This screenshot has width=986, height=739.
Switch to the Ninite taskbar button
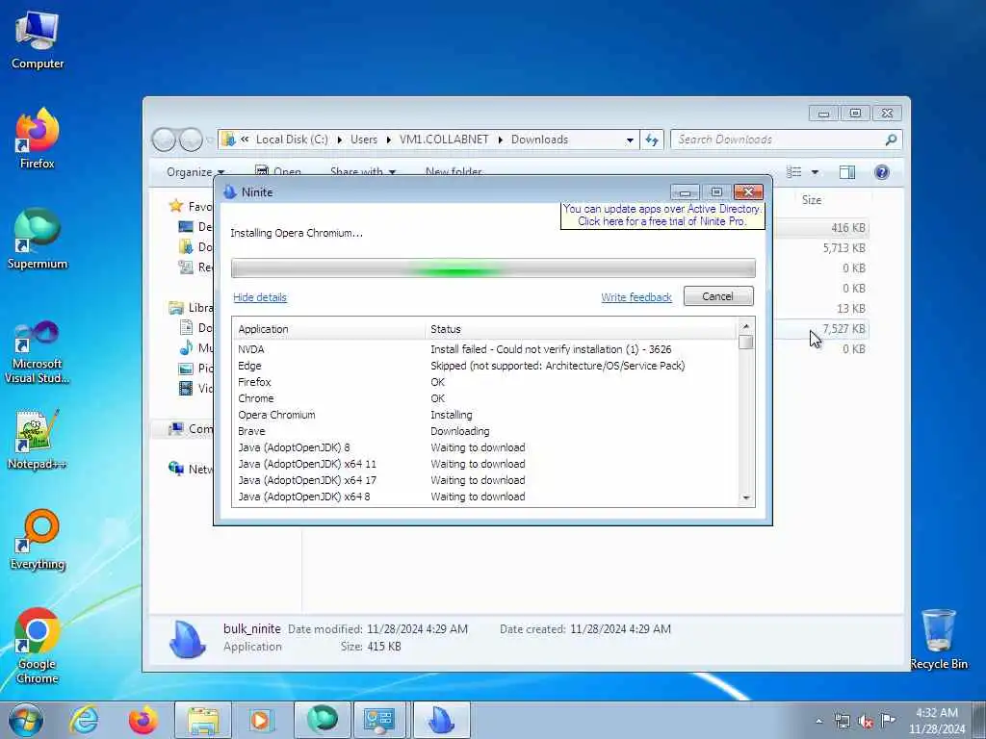coord(441,720)
